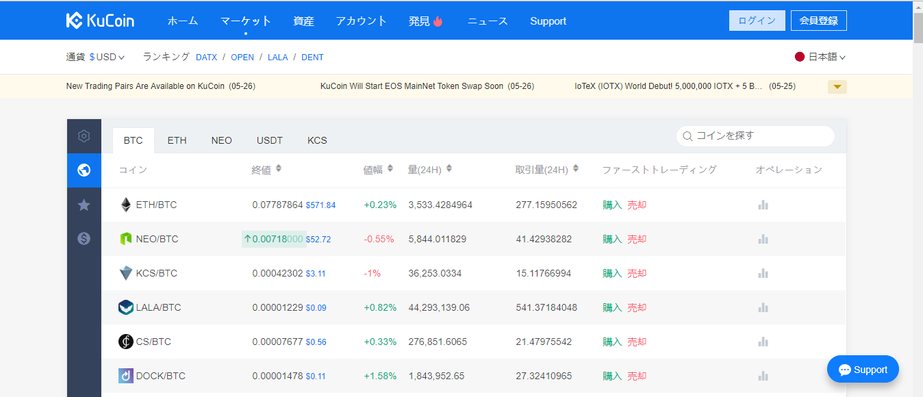Sort by 終値 column arrows
923x397 pixels.
tap(278, 169)
